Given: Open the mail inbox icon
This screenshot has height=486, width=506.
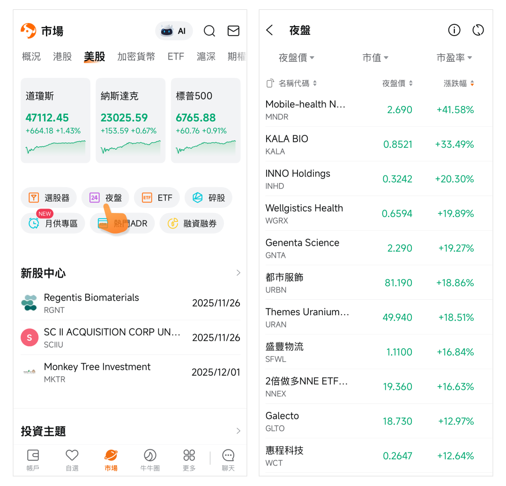Looking at the screenshot, I should pyautogui.click(x=233, y=31).
